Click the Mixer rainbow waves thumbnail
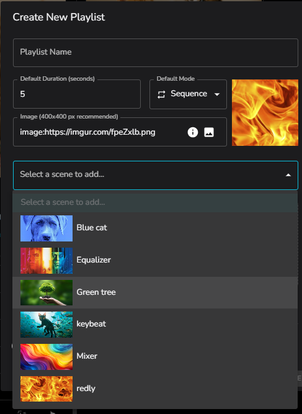302x414 pixels. 47,357
